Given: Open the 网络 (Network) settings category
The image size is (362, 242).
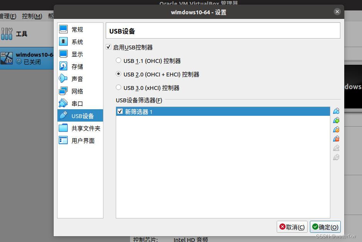Looking at the screenshot, I should [80, 91].
